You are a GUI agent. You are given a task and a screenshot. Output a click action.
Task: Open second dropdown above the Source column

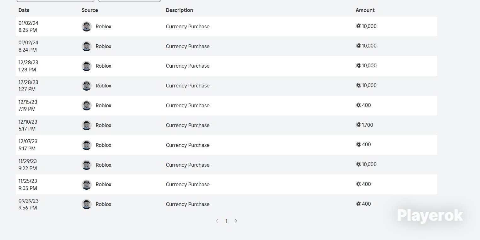tap(130, 1)
